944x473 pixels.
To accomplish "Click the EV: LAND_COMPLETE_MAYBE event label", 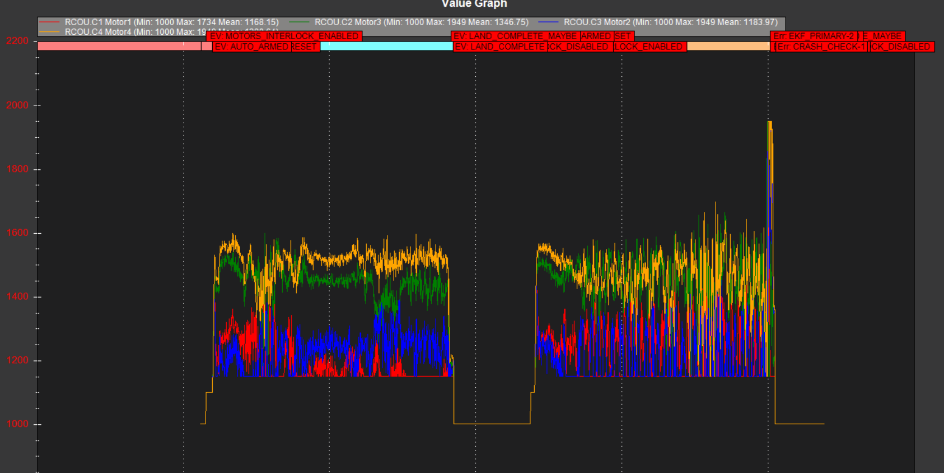I will (x=515, y=36).
